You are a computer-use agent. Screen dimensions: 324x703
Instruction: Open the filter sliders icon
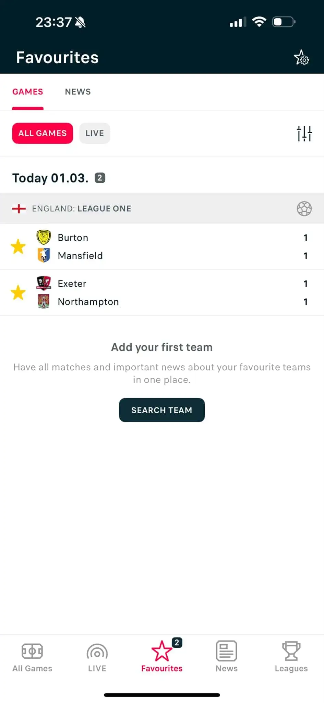tap(304, 134)
